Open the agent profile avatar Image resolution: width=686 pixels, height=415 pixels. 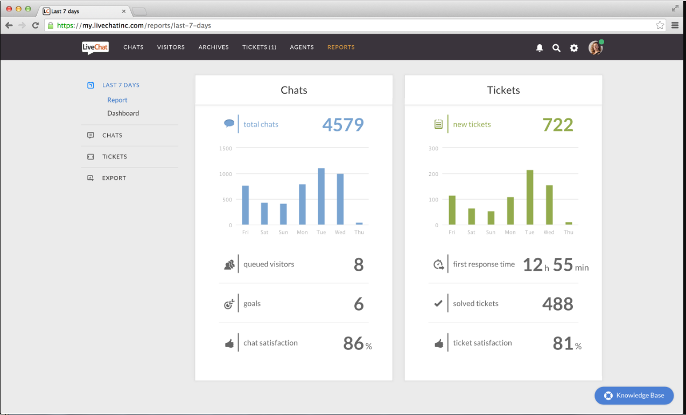point(595,48)
